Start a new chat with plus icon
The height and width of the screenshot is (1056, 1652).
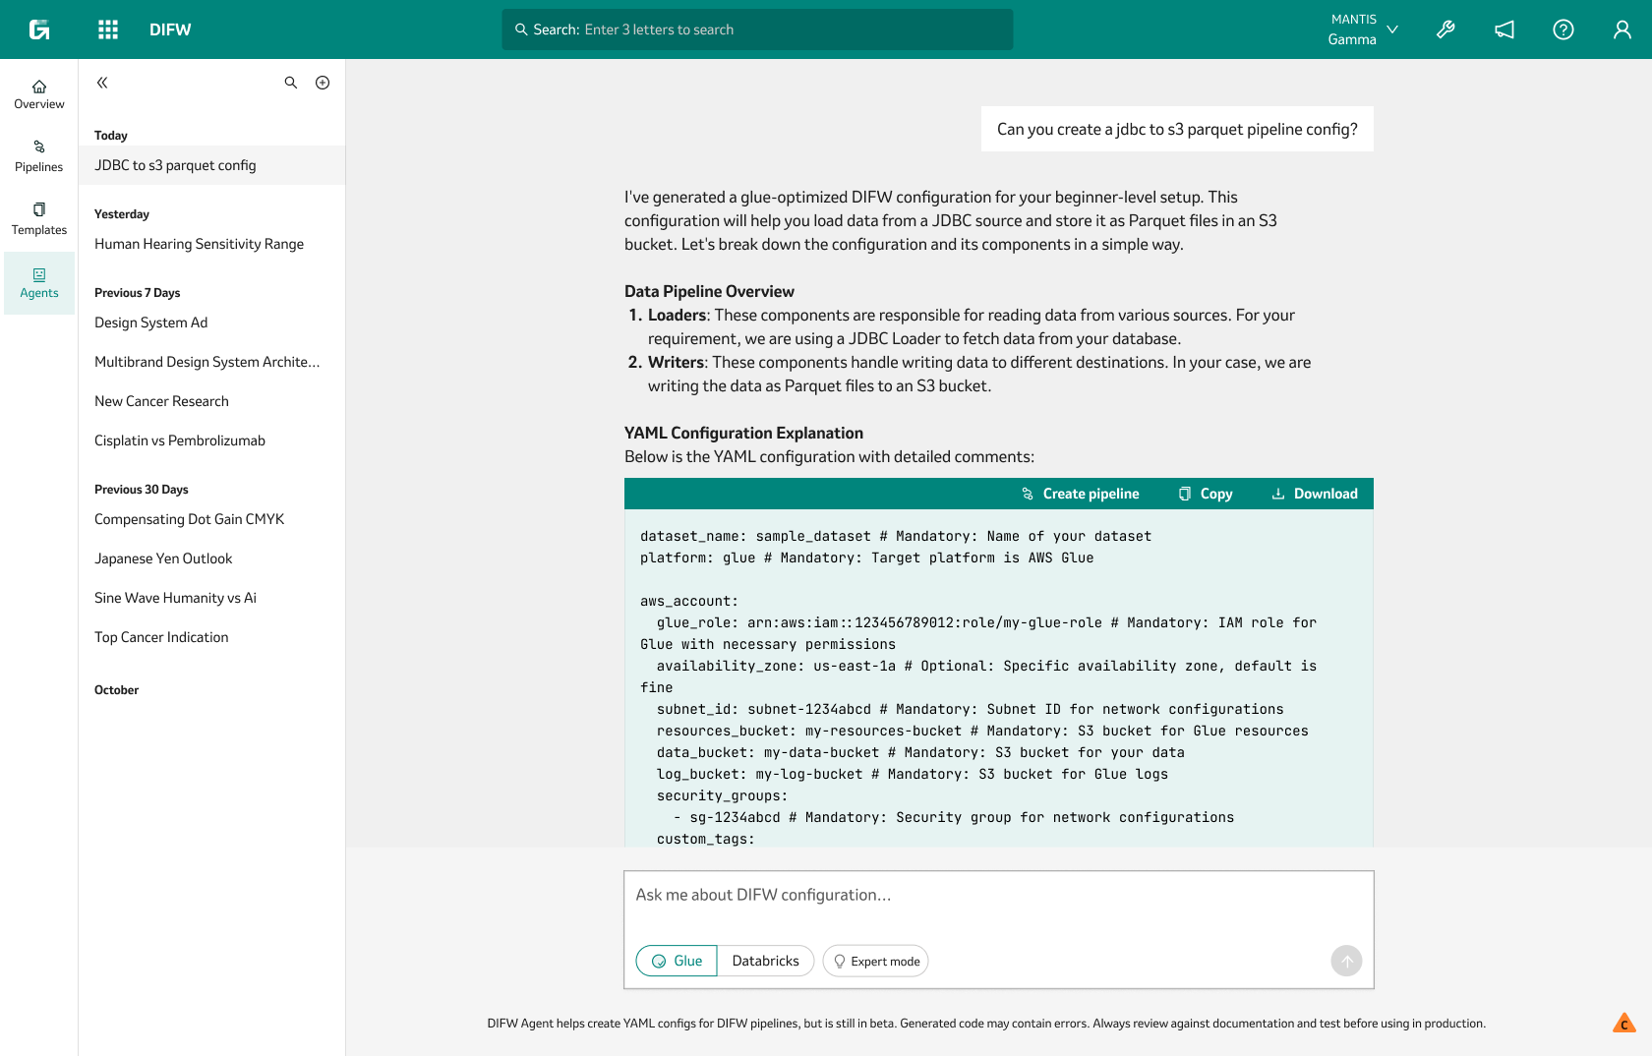323,83
